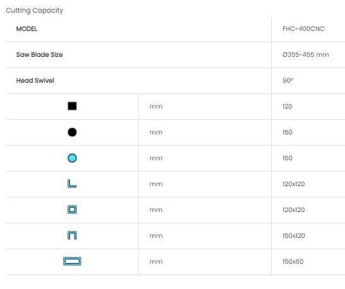Click the 150x120 capacity value

point(294,236)
